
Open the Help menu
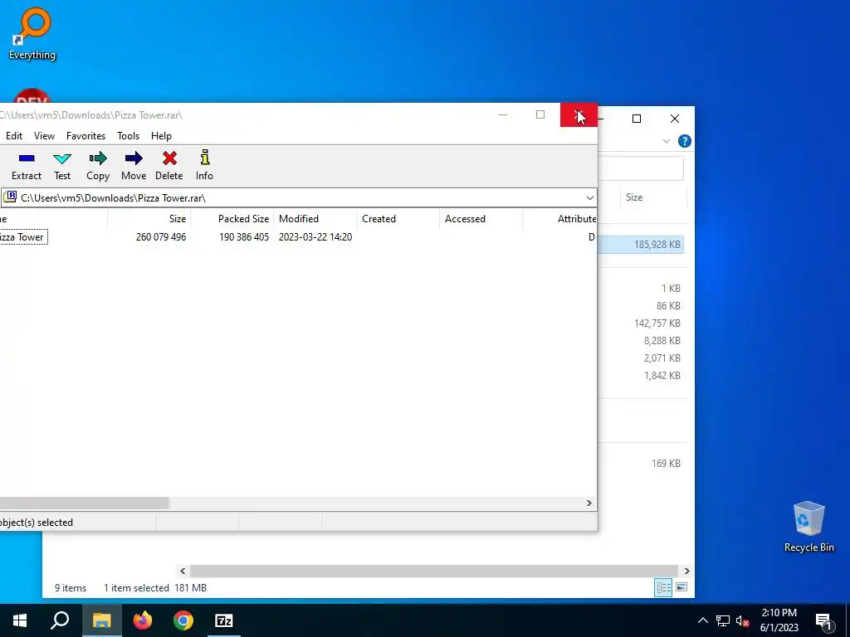pyautogui.click(x=161, y=136)
